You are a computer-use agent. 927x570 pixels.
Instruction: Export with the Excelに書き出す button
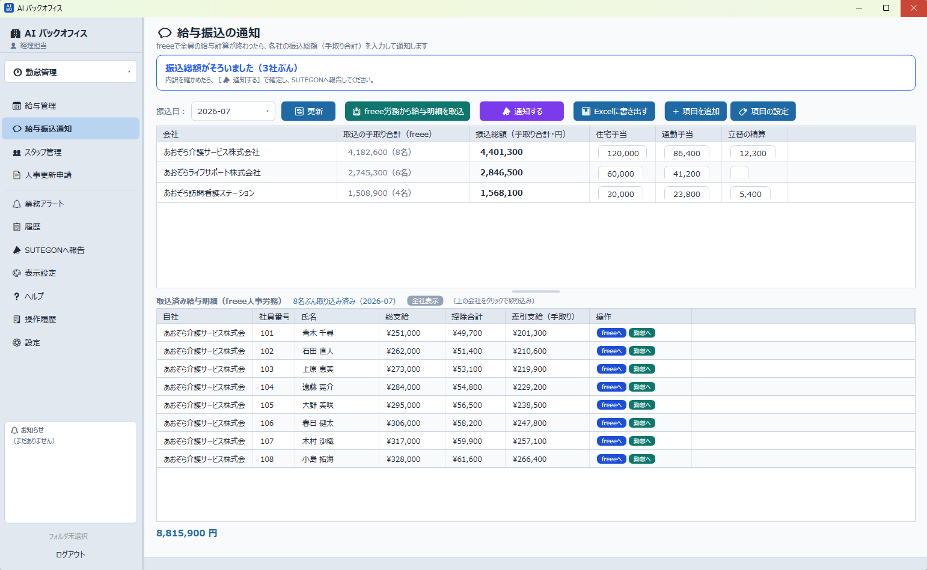coord(614,111)
